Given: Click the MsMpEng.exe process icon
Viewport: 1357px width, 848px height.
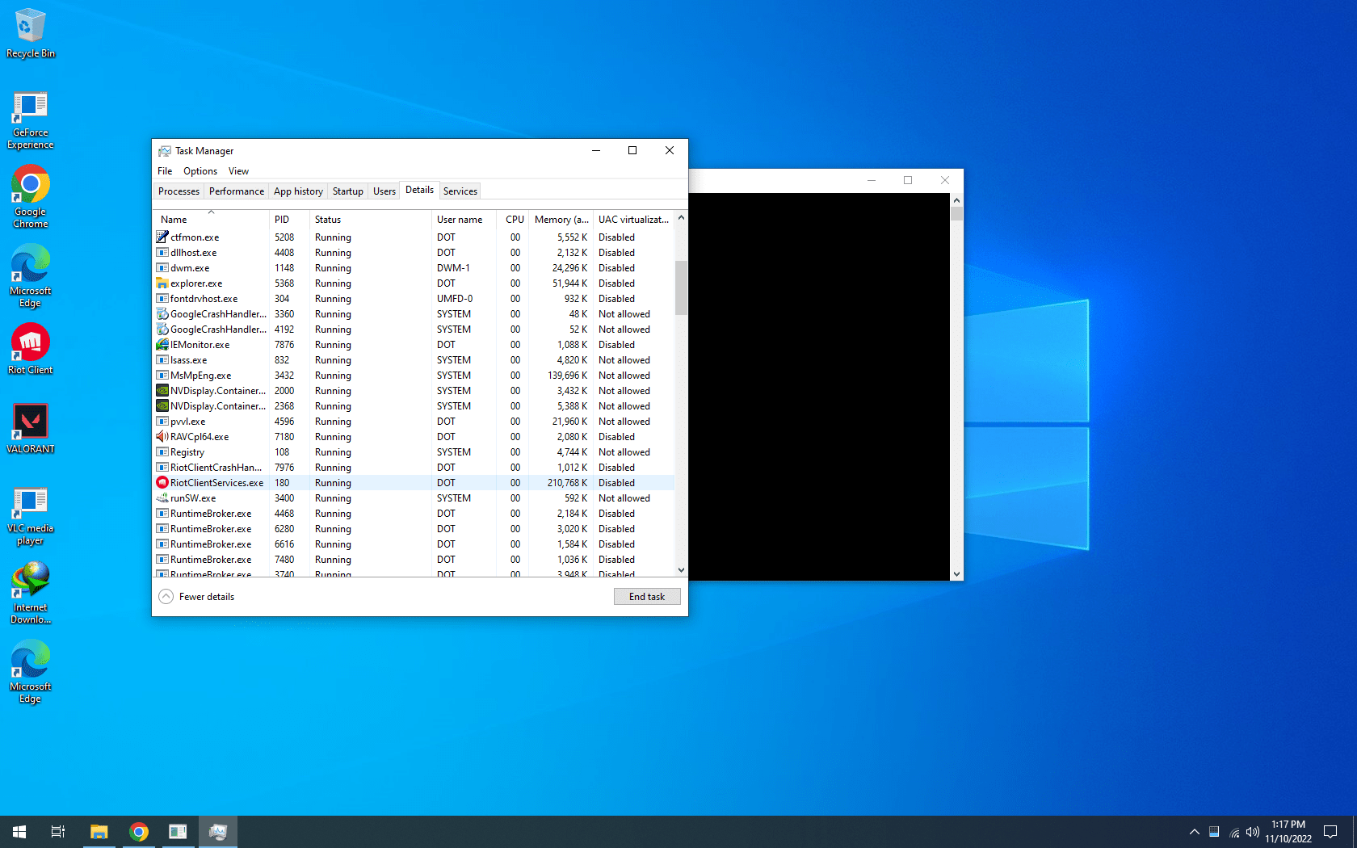Looking at the screenshot, I should [162, 376].
